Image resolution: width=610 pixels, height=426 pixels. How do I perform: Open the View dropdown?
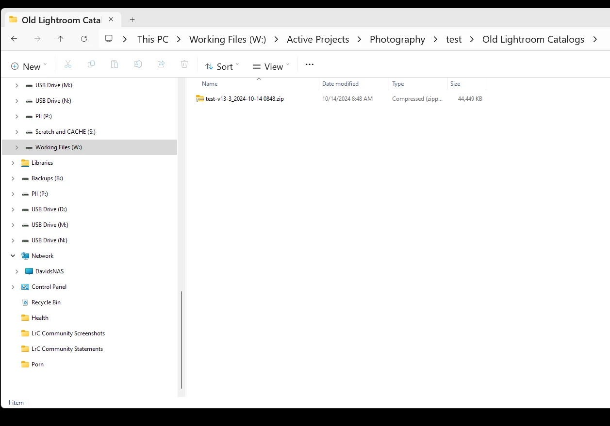pyautogui.click(x=271, y=66)
